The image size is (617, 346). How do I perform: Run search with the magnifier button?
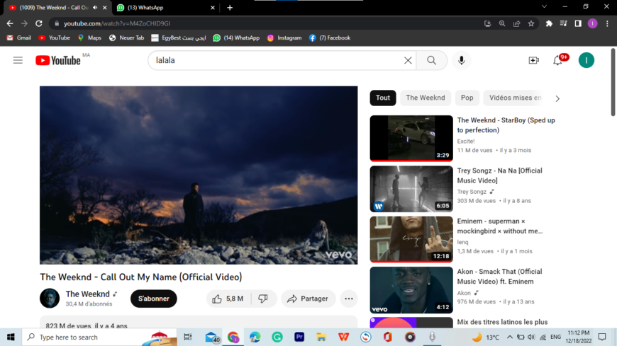point(432,60)
